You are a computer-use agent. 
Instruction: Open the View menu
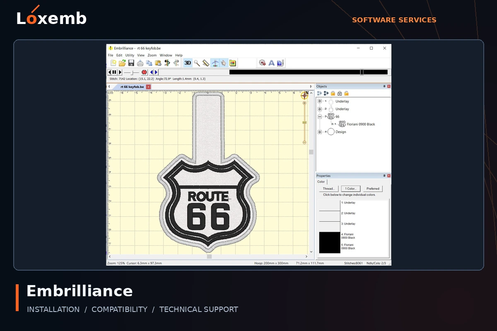[141, 55]
